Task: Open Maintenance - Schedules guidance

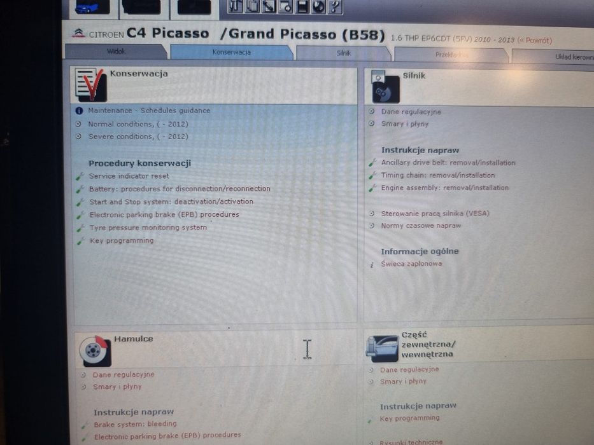Action: [x=149, y=111]
